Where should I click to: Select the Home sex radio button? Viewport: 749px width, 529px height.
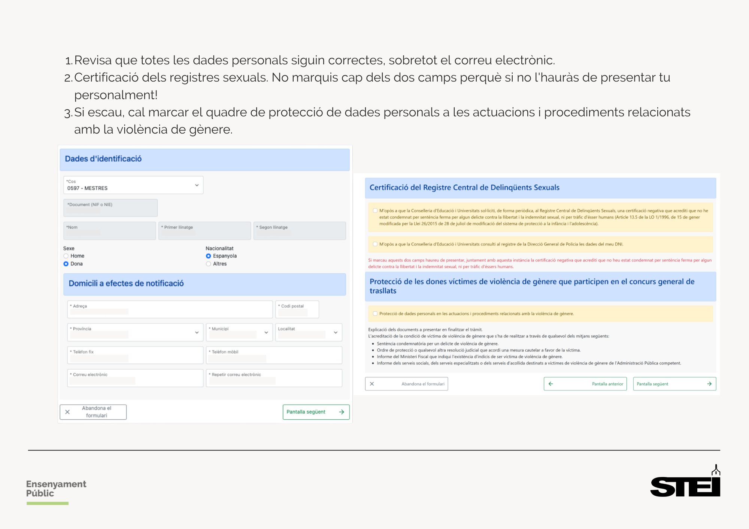66,256
